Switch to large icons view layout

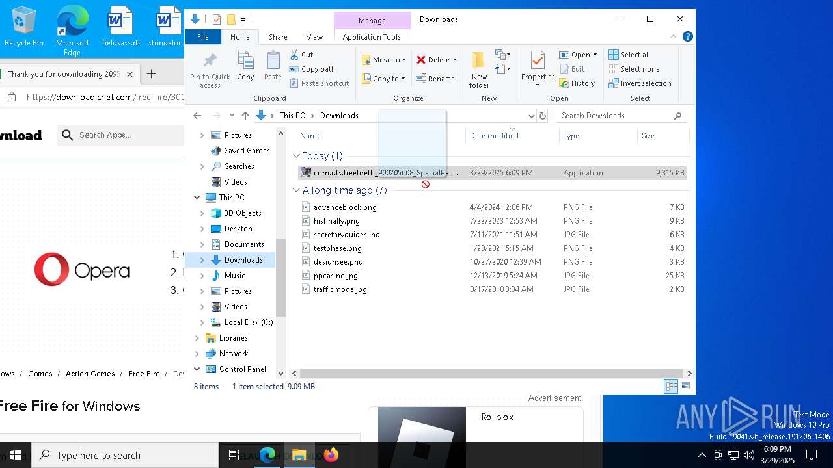pos(685,387)
